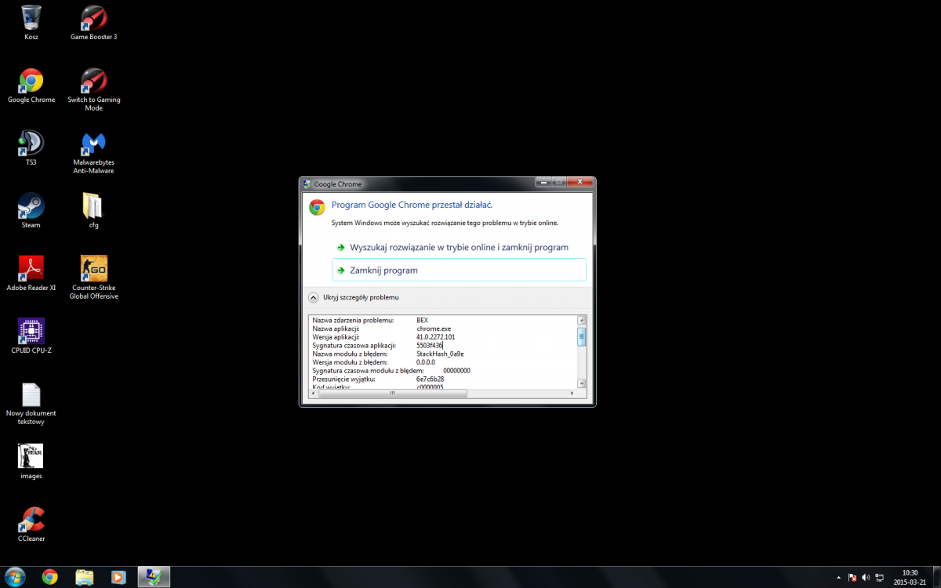Image resolution: width=941 pixels, height=588 pixels.
Task: Click vertical scrollbar thumb in details
Action: 582,337
